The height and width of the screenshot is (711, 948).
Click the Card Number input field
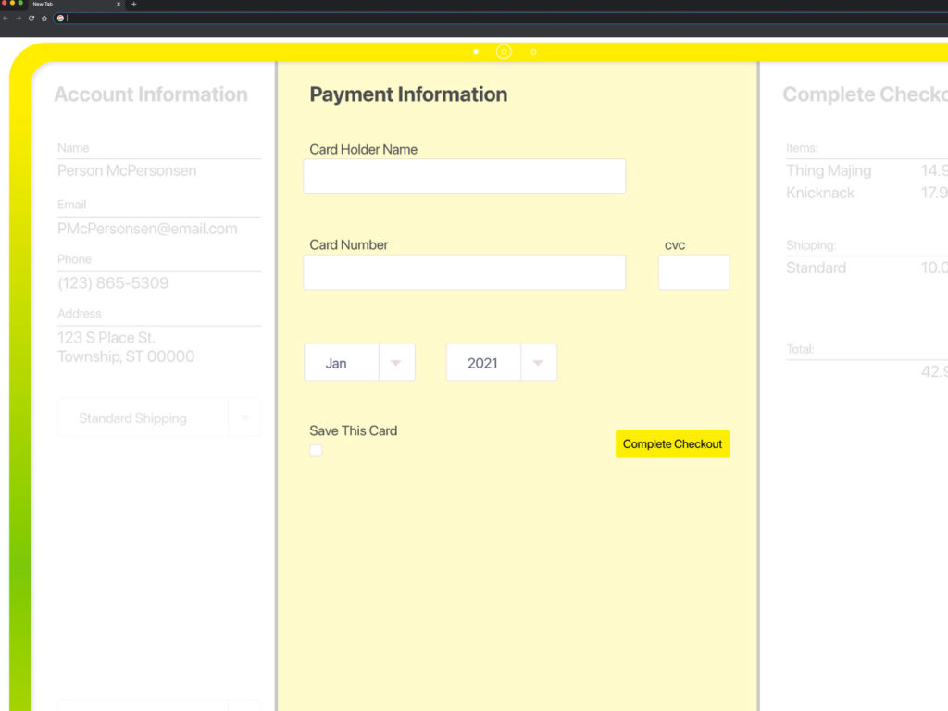[464, 272]
